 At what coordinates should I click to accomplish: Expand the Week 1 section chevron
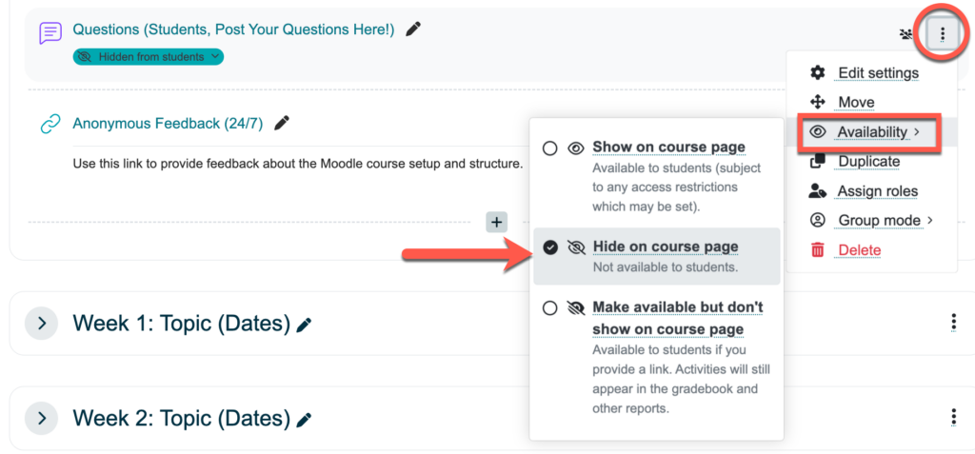click(41, 324)
